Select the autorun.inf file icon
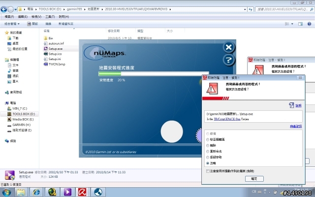 46,43
